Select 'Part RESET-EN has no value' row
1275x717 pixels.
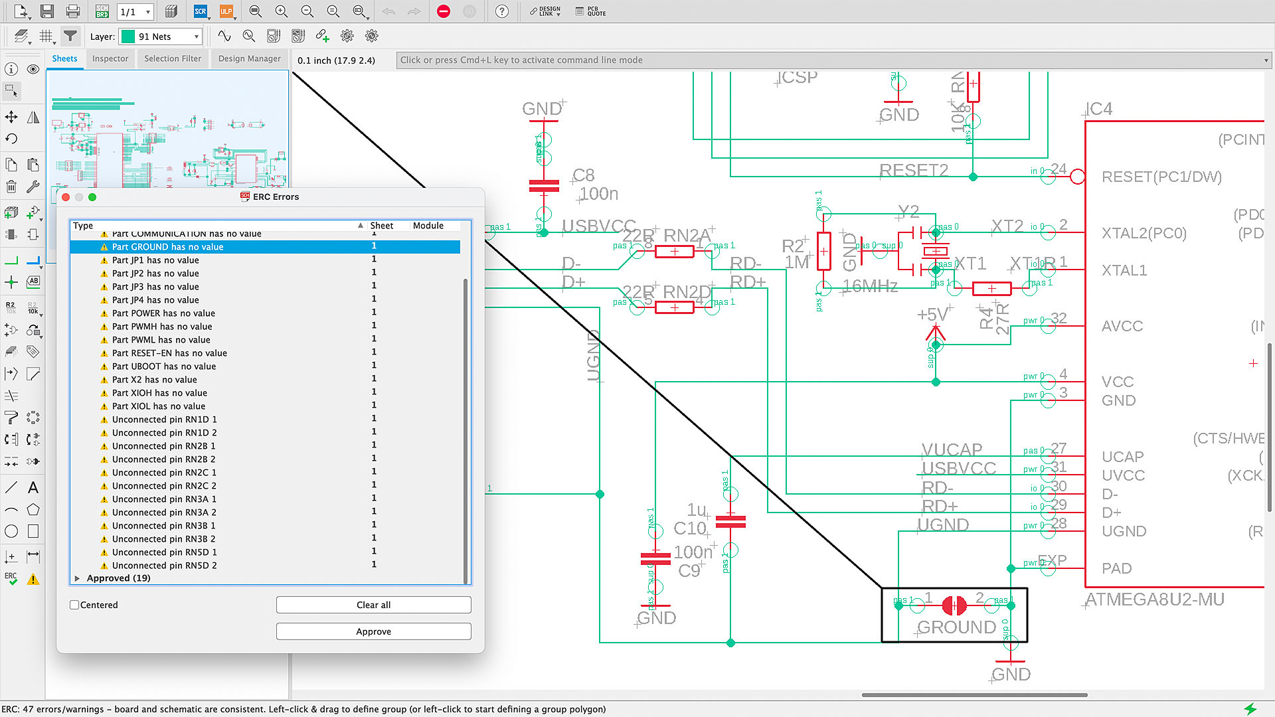point(265,353)
